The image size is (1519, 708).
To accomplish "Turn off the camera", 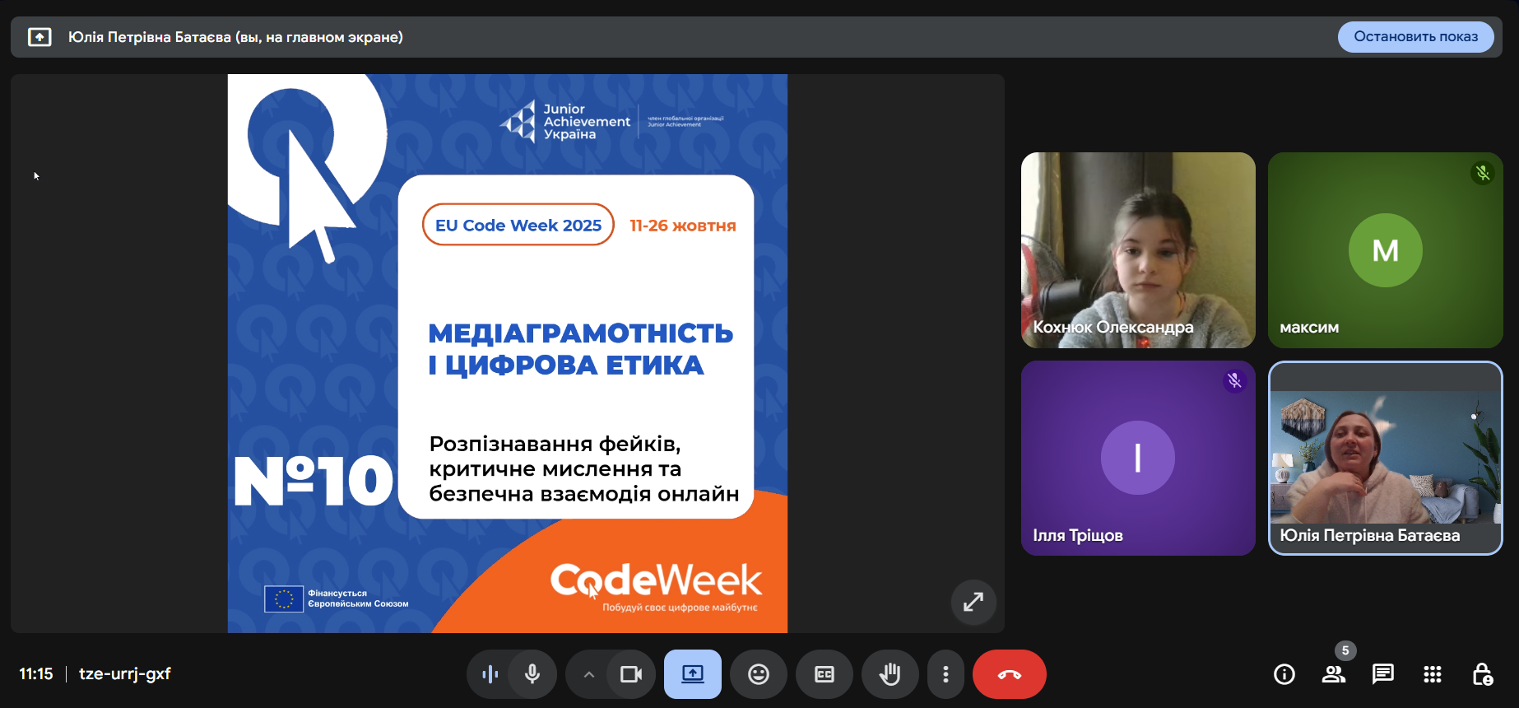I will pyautogui.click(x=631, y=674).
